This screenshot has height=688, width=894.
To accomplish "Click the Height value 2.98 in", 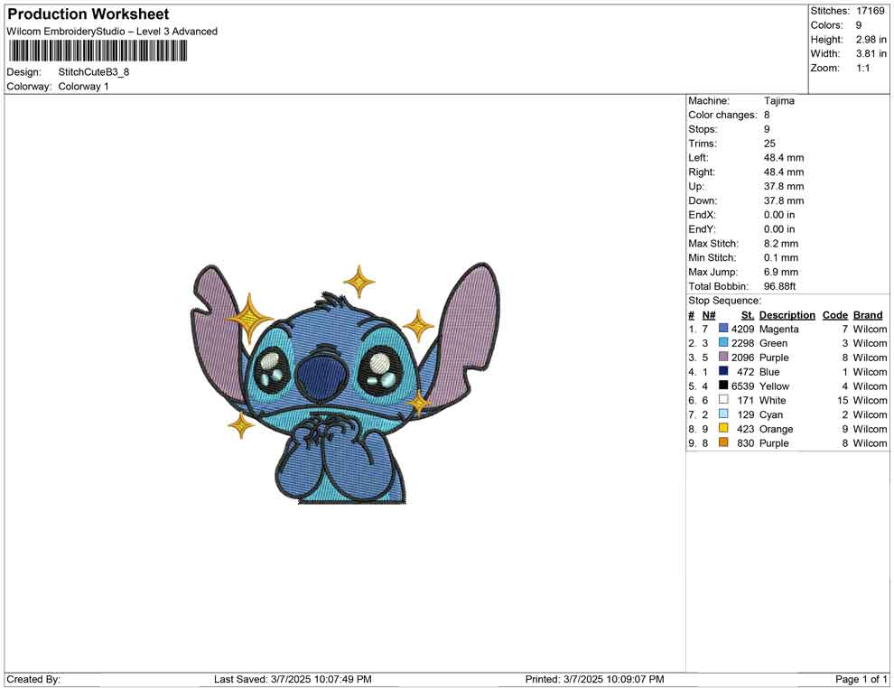I will click(x=871, y=40).
